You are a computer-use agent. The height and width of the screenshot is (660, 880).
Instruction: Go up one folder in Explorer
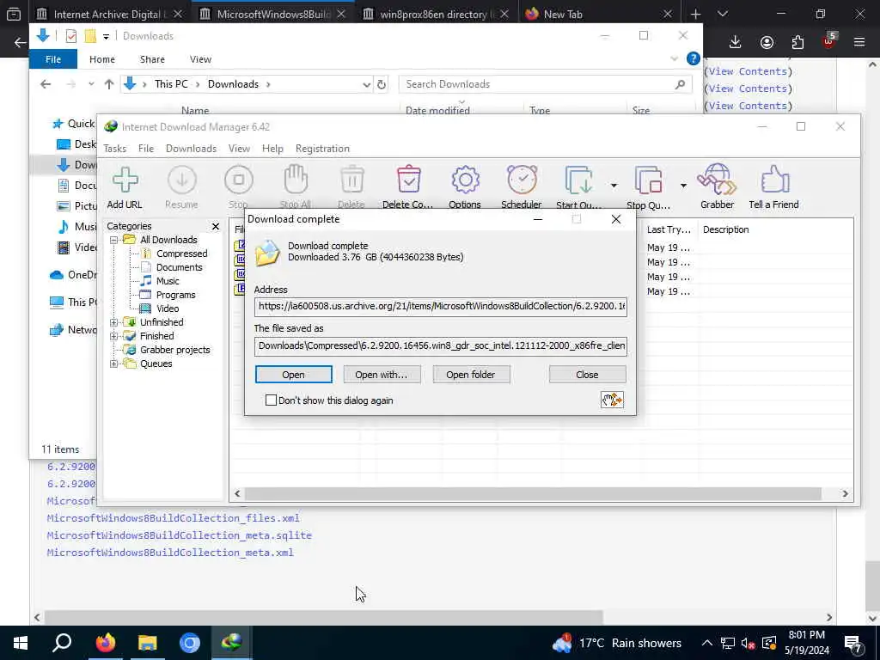109,84
